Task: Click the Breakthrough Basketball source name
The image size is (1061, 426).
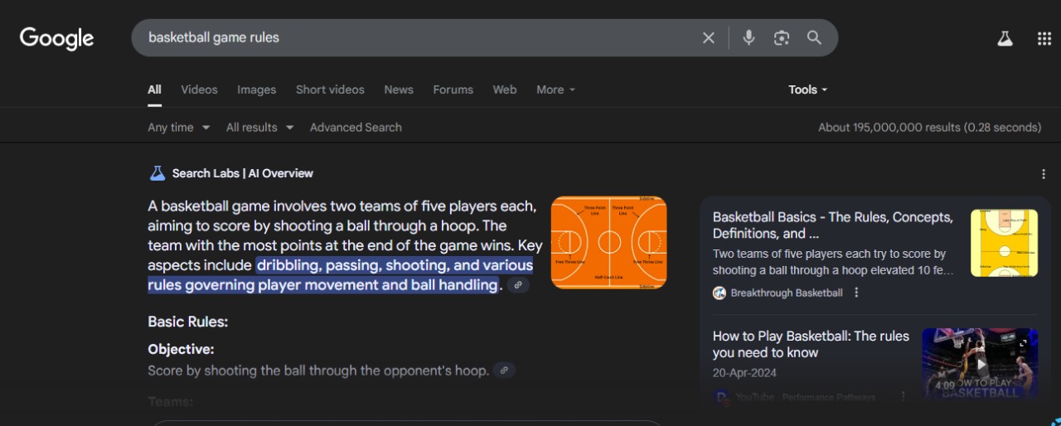Action: (x=787, y=293)
